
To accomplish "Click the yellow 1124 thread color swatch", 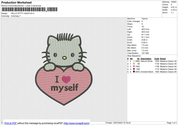I will click(134, 64).
